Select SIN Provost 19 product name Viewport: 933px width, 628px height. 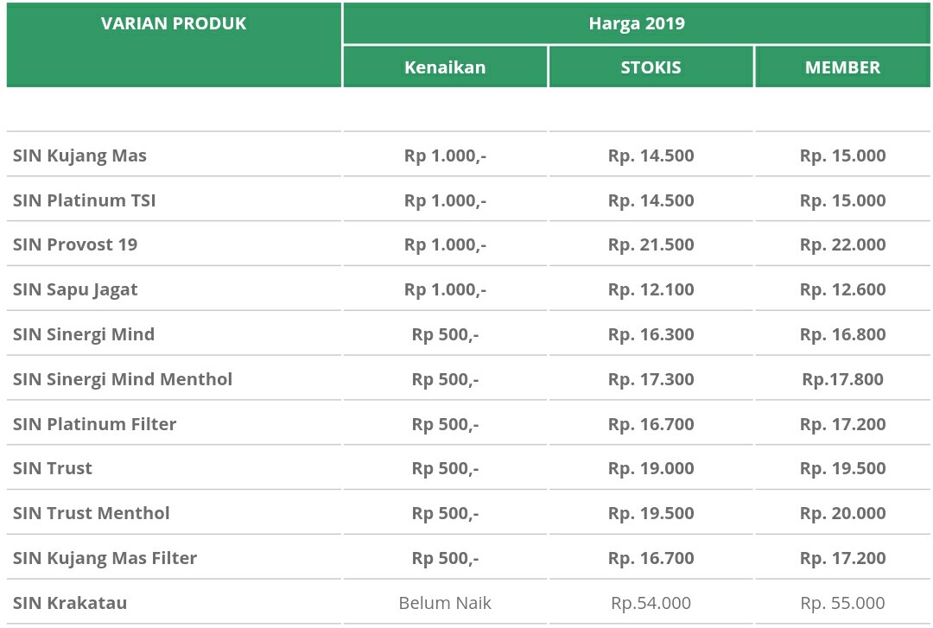click(x=75, y=244)
